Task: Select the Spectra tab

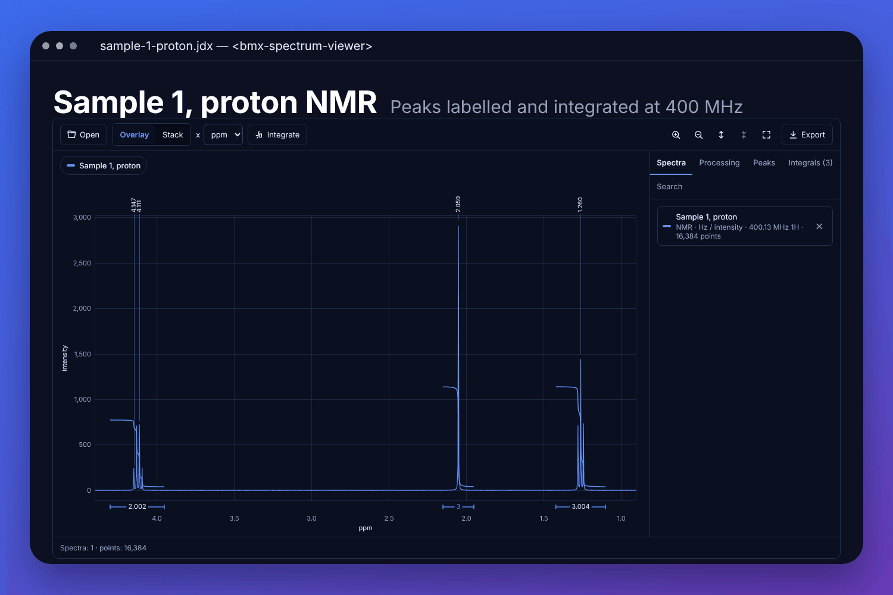Action: point(671,162)
